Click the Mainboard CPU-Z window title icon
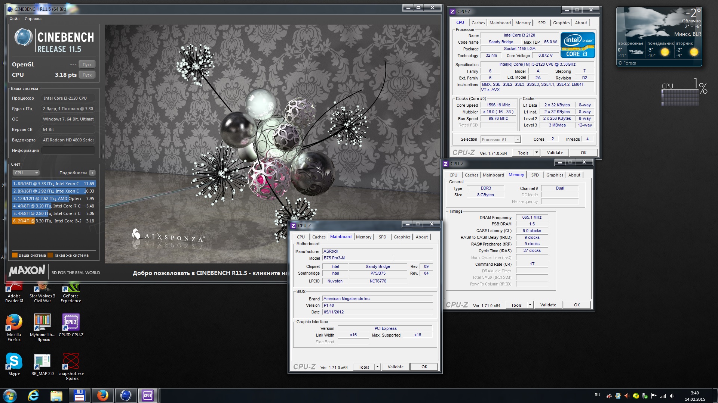The height and width of the screenshot is (403, 718). pyautogui.click(x=293, y=226)
